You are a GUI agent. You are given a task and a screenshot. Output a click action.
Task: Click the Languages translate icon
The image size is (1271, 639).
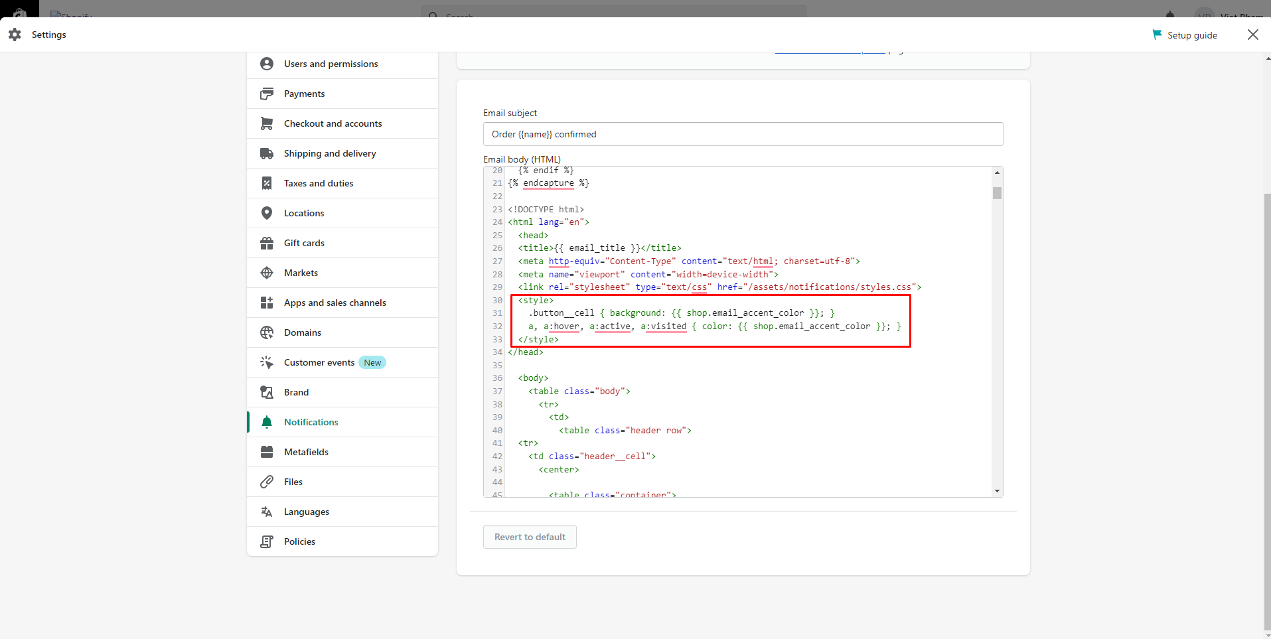coord(267,512)
